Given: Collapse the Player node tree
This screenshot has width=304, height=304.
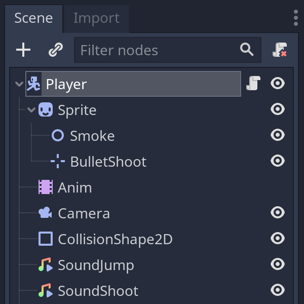Looking at the screenshot, I should pyautogui.click(x=19, y=84).
